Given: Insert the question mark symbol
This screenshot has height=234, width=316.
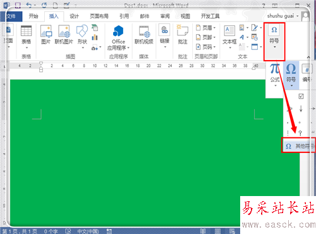Looking at the screenshot, I should (x=300, y=133).
